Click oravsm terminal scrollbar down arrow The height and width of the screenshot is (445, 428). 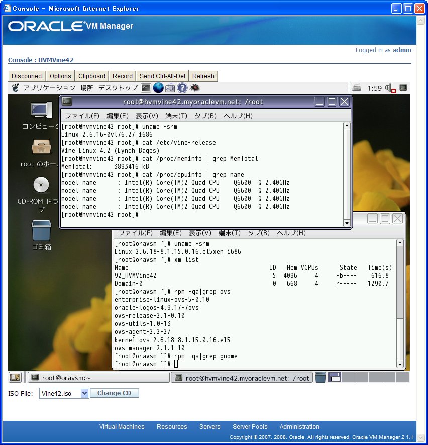click(400, 365)
